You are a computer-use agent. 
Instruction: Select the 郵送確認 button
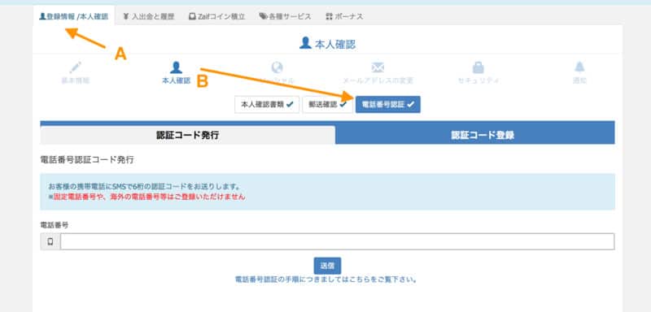coord(328,105)
